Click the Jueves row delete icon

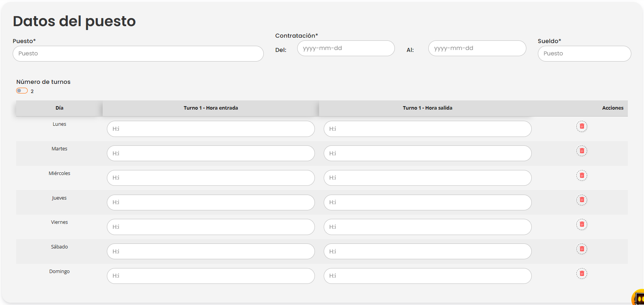coord(581,200)
